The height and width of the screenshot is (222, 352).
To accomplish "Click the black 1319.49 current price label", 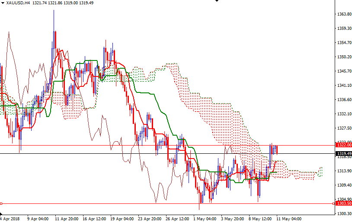I will 343,153.
